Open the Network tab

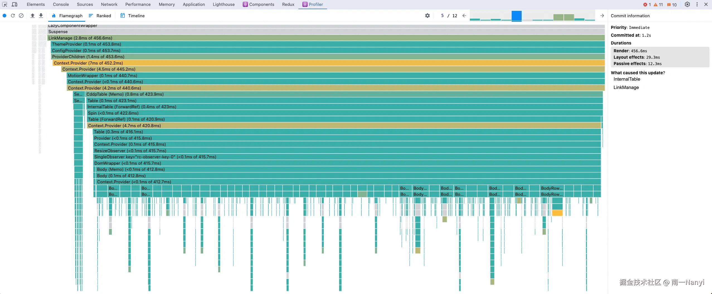[109, 4]
